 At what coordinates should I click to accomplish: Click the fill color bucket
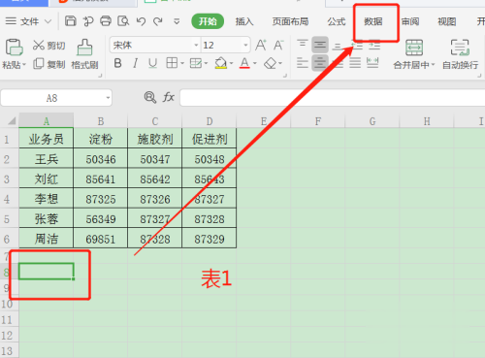220,63
